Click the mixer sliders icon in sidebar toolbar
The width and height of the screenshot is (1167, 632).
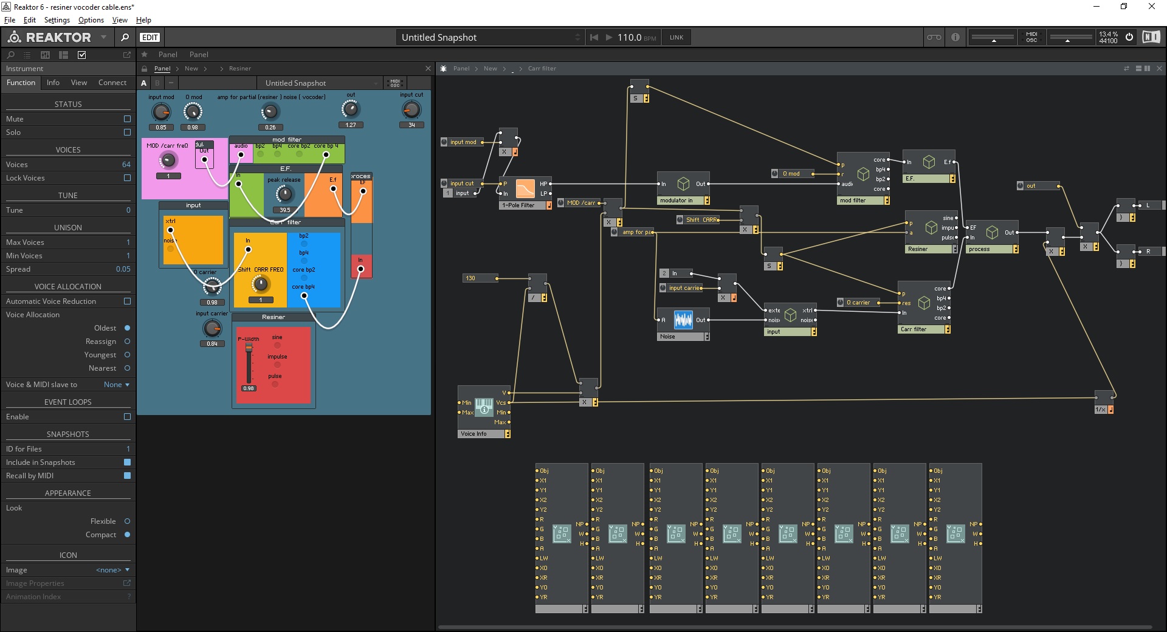[45, 55]
